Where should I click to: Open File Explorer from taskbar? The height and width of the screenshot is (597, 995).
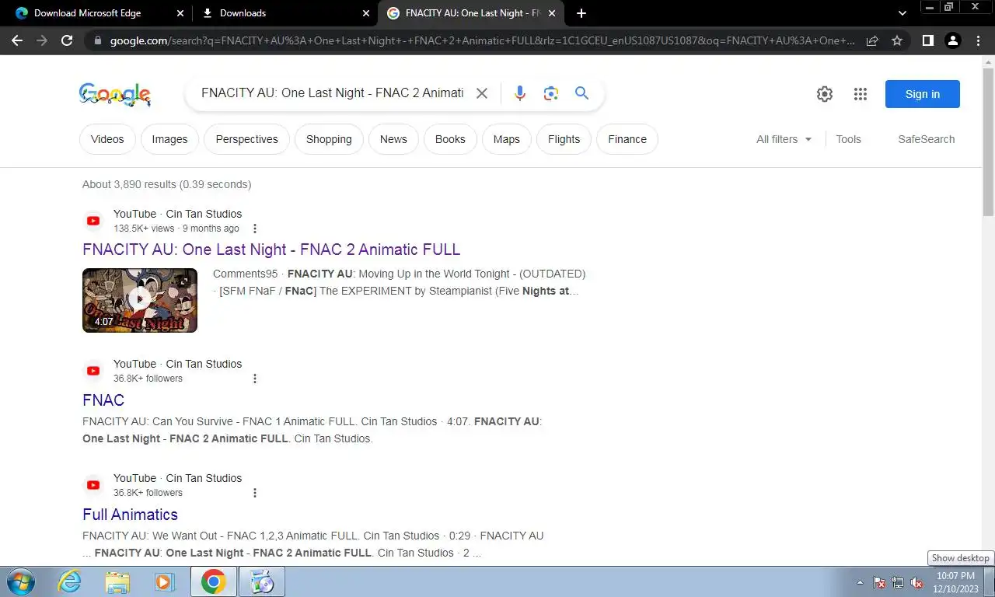pyautogui.click(x=117, y=581)
